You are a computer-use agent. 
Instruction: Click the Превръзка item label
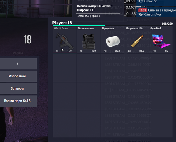[108, 28]
